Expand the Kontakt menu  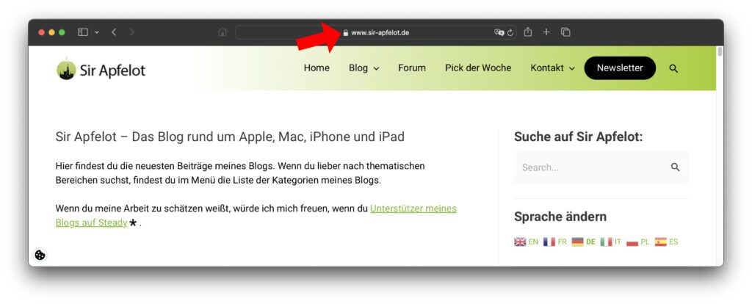click(x=552, y=68)
